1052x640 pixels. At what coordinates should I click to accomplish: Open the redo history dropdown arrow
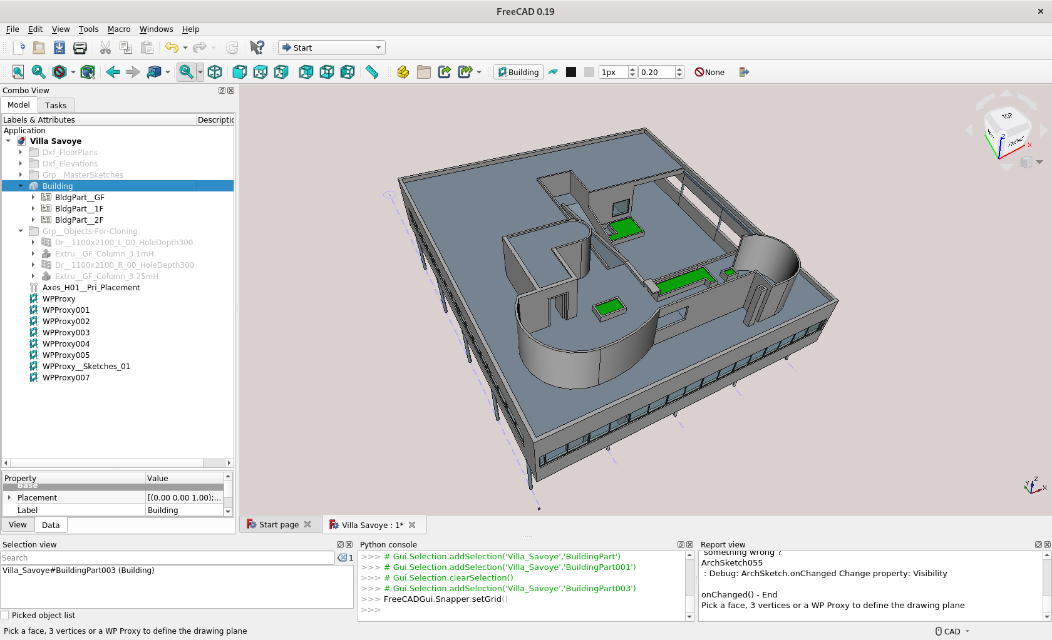[214, 48]
